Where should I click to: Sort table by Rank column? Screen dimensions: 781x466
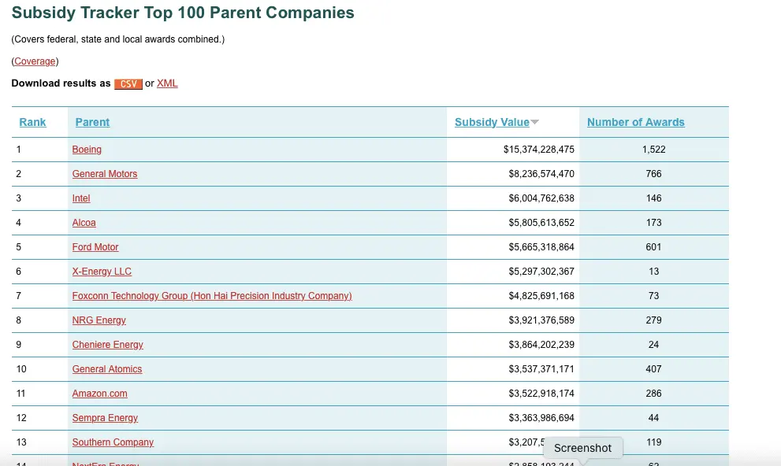[x=33, y=122]
